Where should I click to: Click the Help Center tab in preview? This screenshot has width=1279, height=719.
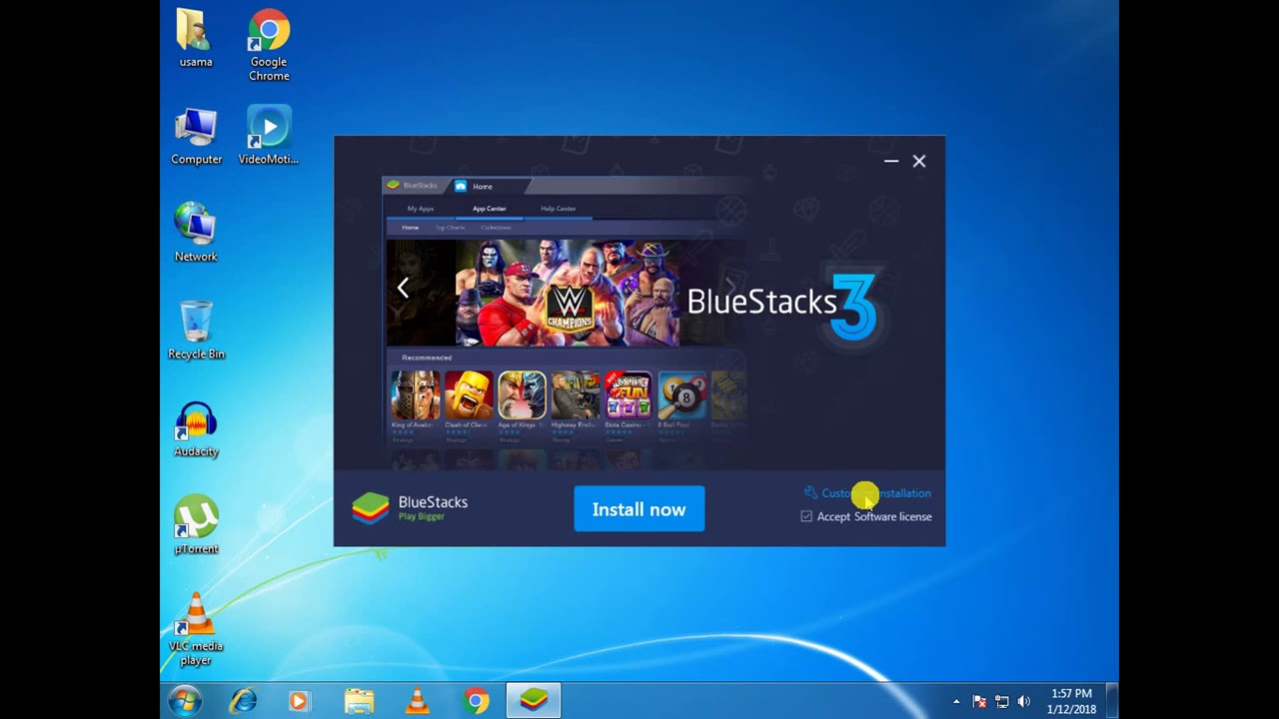559,209
